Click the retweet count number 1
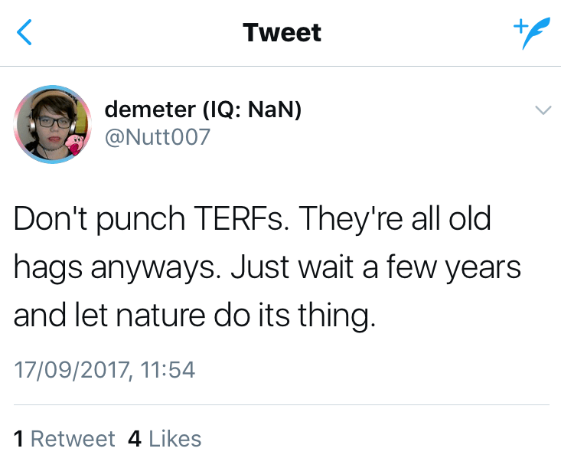Image resolution: width=561 pixels, height=468 pixels. (x=19, y=439)
